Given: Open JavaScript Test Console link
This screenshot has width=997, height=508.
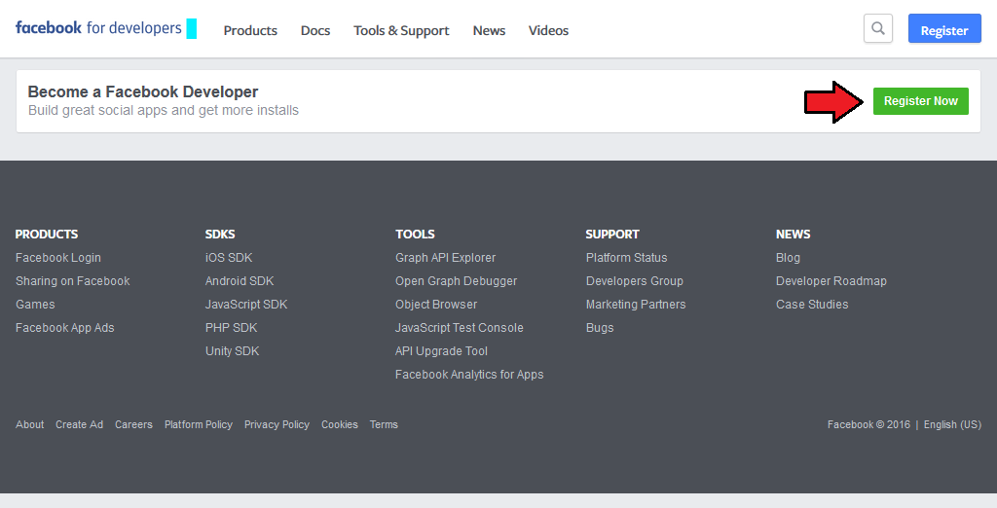Looking at the screenshot, I should pos(460,328).
